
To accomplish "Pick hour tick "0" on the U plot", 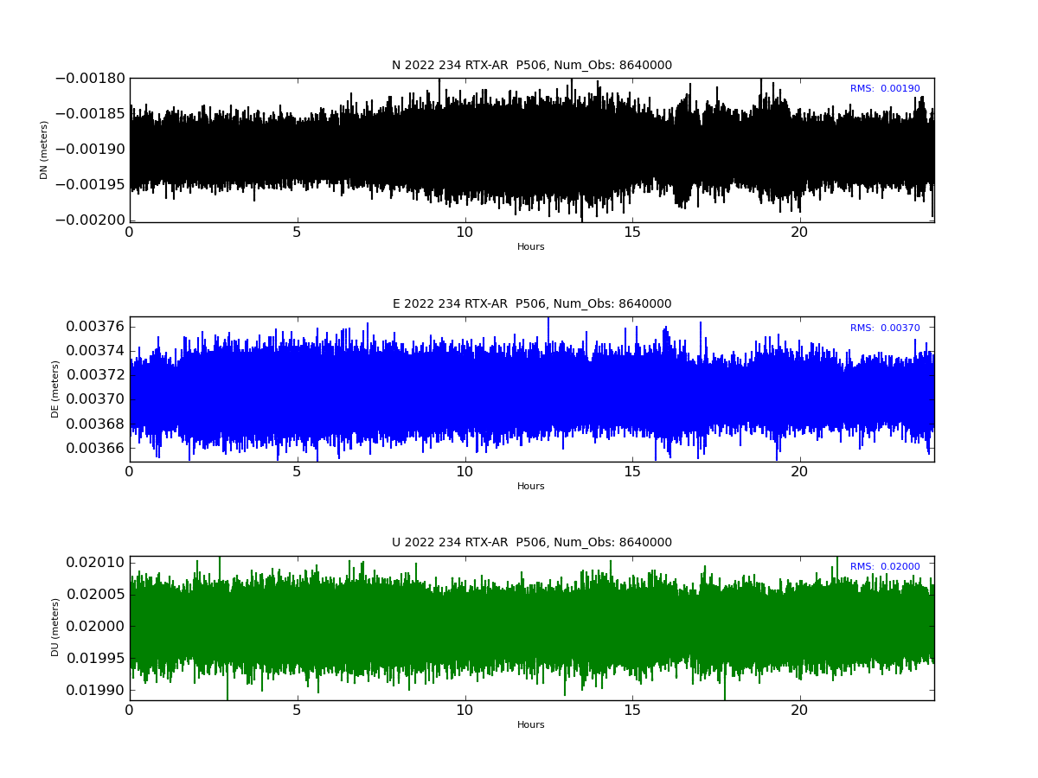I will (130, 711).
